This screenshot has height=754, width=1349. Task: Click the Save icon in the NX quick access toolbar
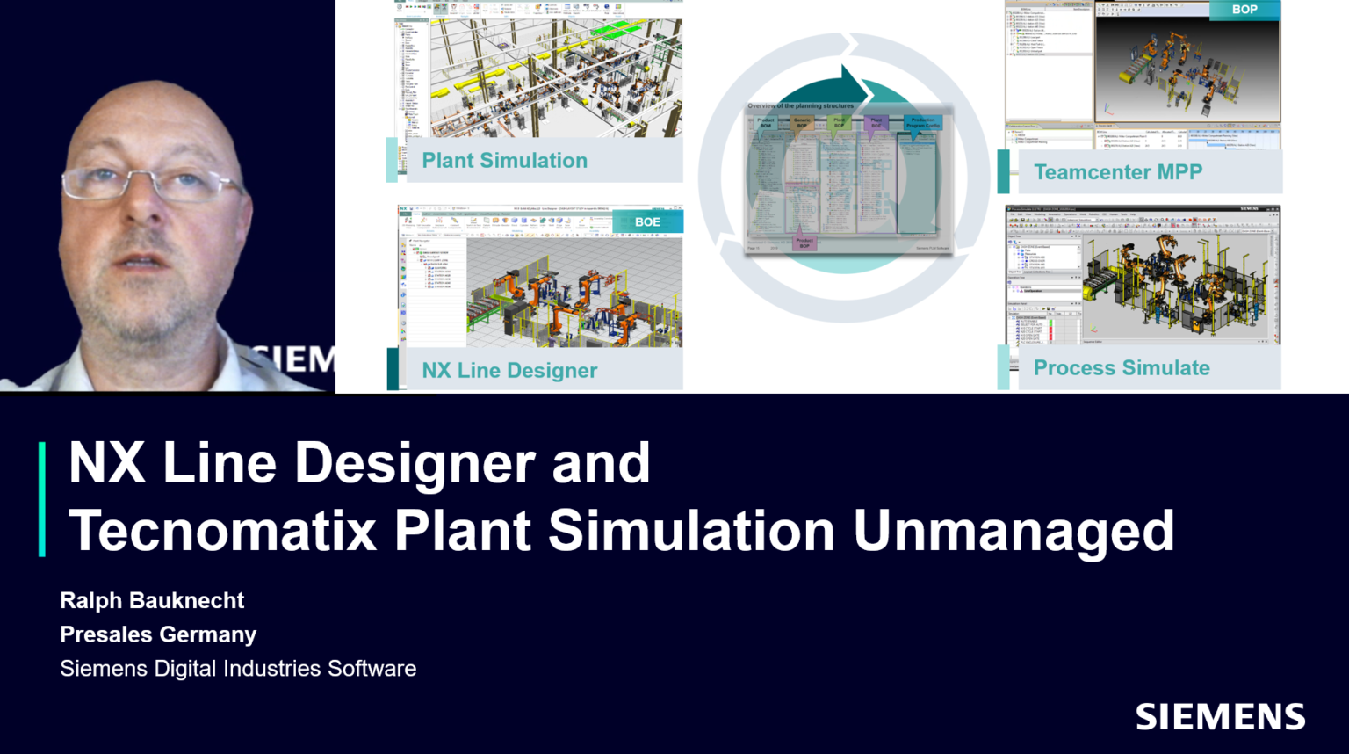[x=411, y=208]
